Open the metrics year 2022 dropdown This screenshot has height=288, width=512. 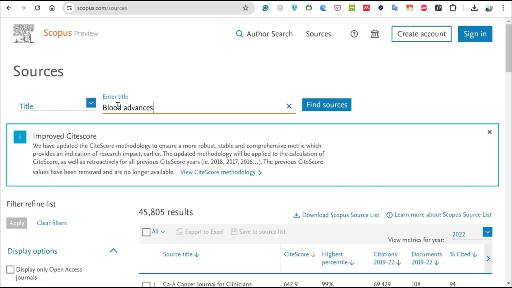[x=488, y=232]
